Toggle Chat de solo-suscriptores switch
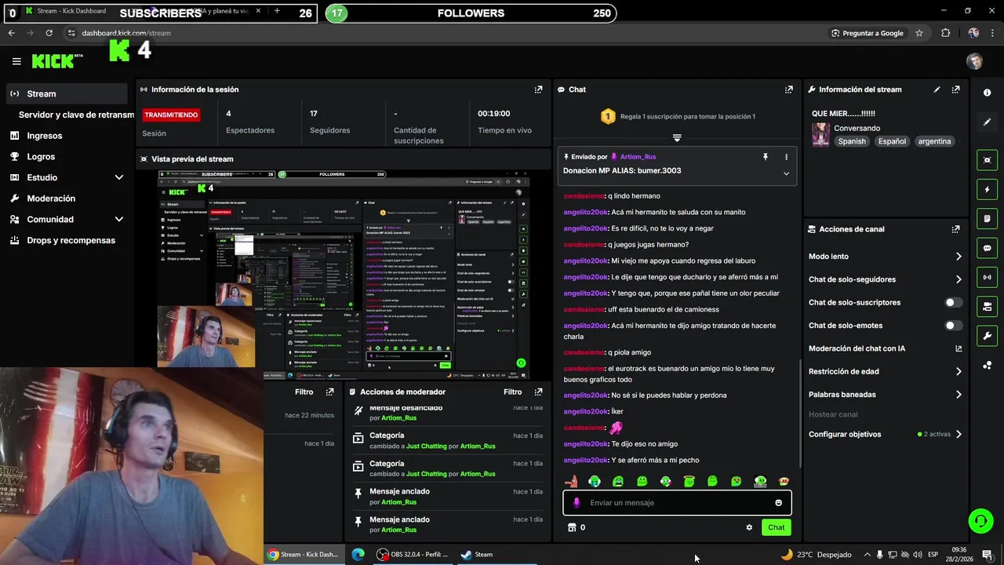The image size is (1004, 565). 953,302
